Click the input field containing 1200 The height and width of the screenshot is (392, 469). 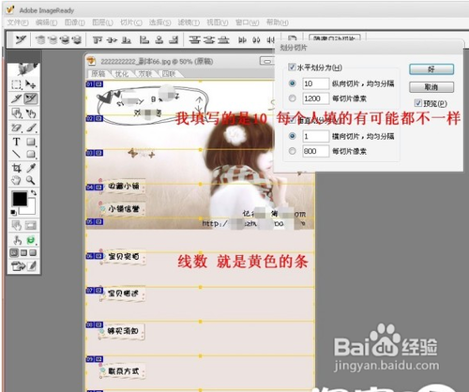pos(316,98)
